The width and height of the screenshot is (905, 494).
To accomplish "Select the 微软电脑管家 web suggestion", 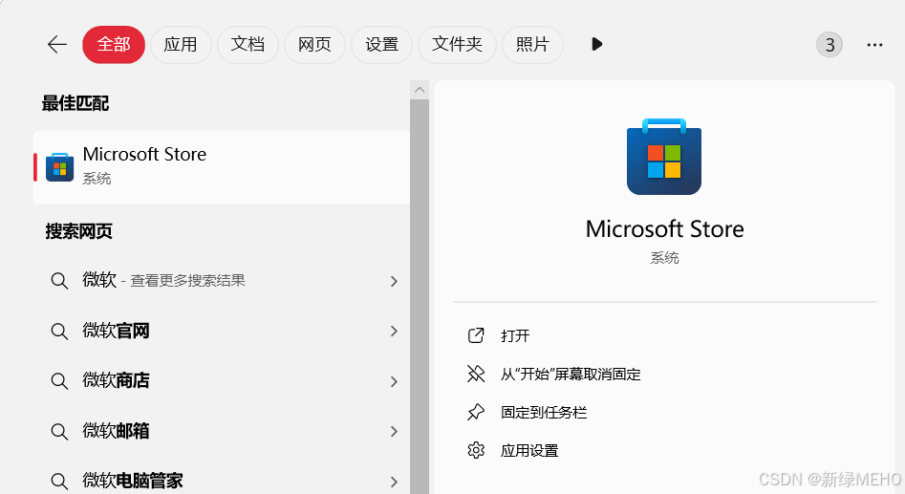I will 222,481.
